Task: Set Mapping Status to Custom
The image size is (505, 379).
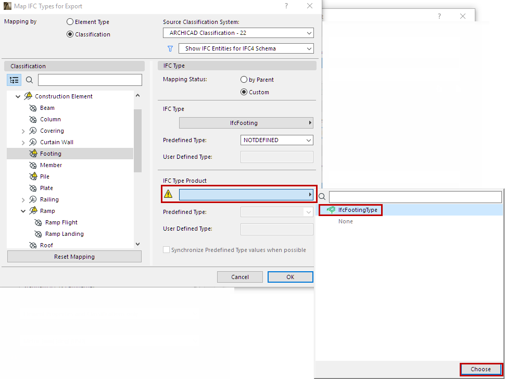Action: point(244,92)
